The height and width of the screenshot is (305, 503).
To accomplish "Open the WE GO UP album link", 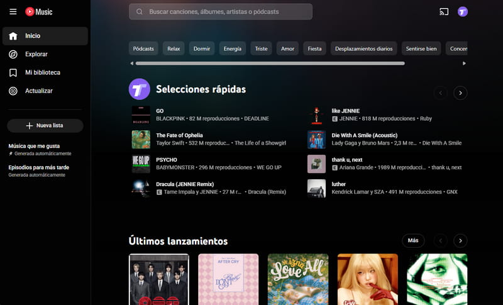I will coord(269,167).
